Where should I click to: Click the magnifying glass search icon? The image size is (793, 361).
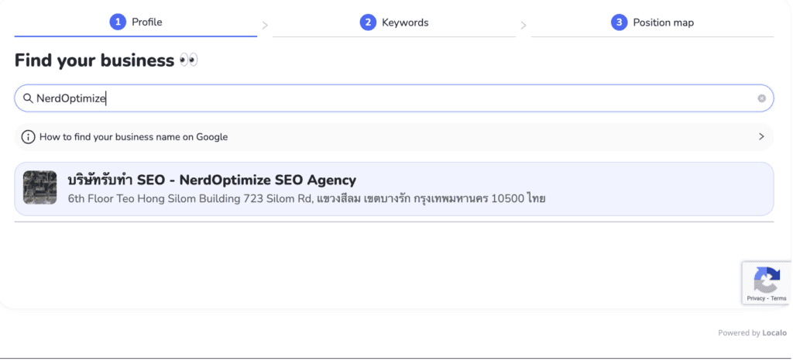(28, 98)
